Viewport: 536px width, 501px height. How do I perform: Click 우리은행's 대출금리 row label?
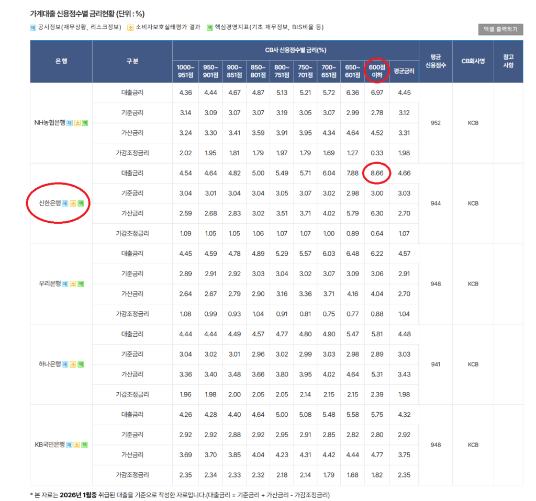[132, 253]
